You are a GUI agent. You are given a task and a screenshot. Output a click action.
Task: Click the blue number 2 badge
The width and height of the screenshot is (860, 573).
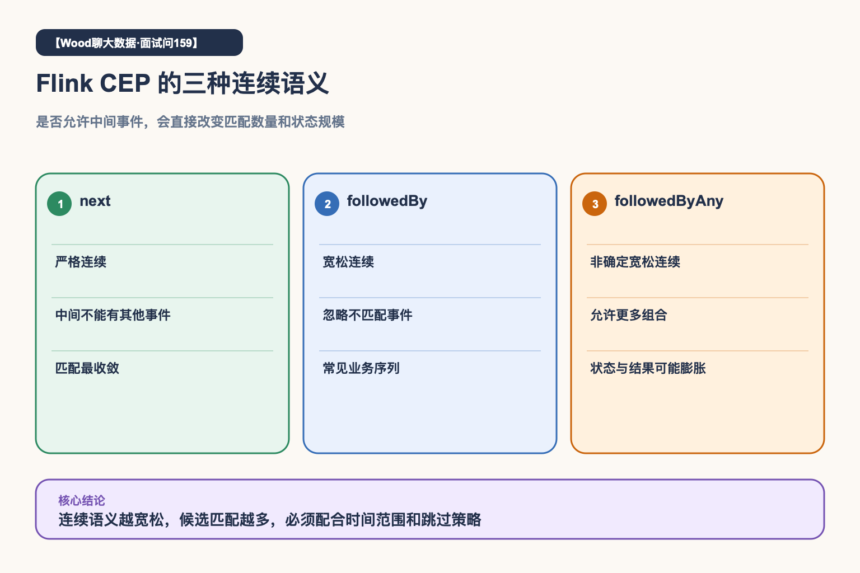327,204
